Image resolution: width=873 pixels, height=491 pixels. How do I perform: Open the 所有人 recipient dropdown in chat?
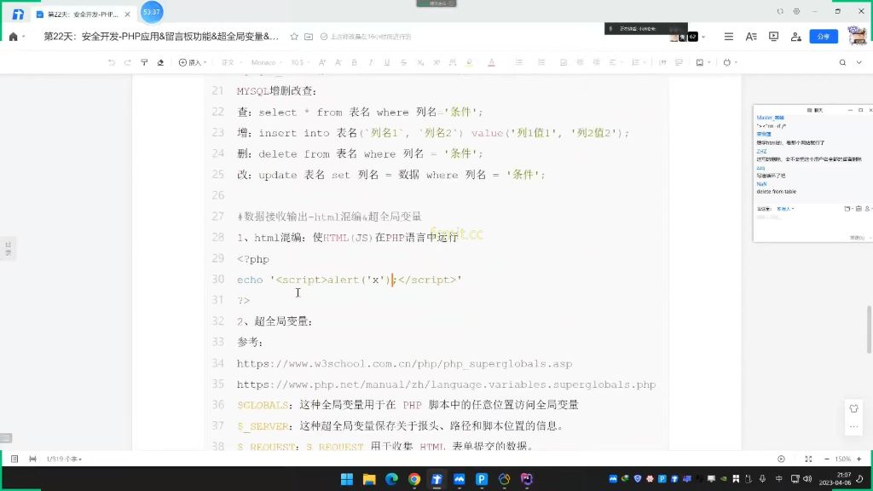(785, 209)
